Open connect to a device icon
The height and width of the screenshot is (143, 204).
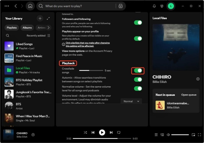pyautogui.click(x=162, y=135)
